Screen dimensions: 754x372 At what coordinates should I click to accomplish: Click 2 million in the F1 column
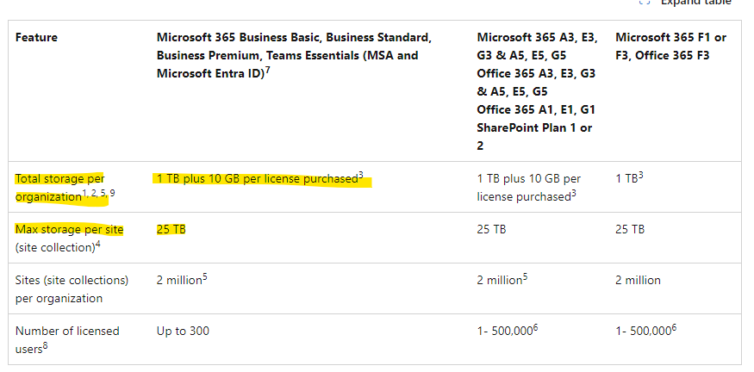click(x=638, y=280)
